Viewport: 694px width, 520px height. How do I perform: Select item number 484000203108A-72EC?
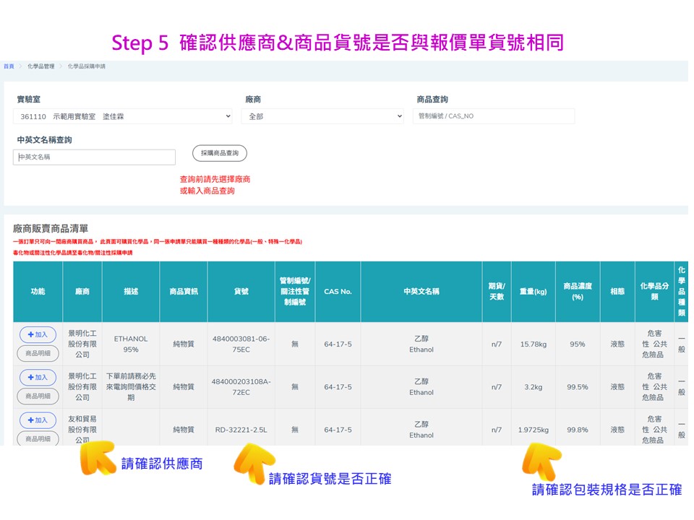point(241,387)
